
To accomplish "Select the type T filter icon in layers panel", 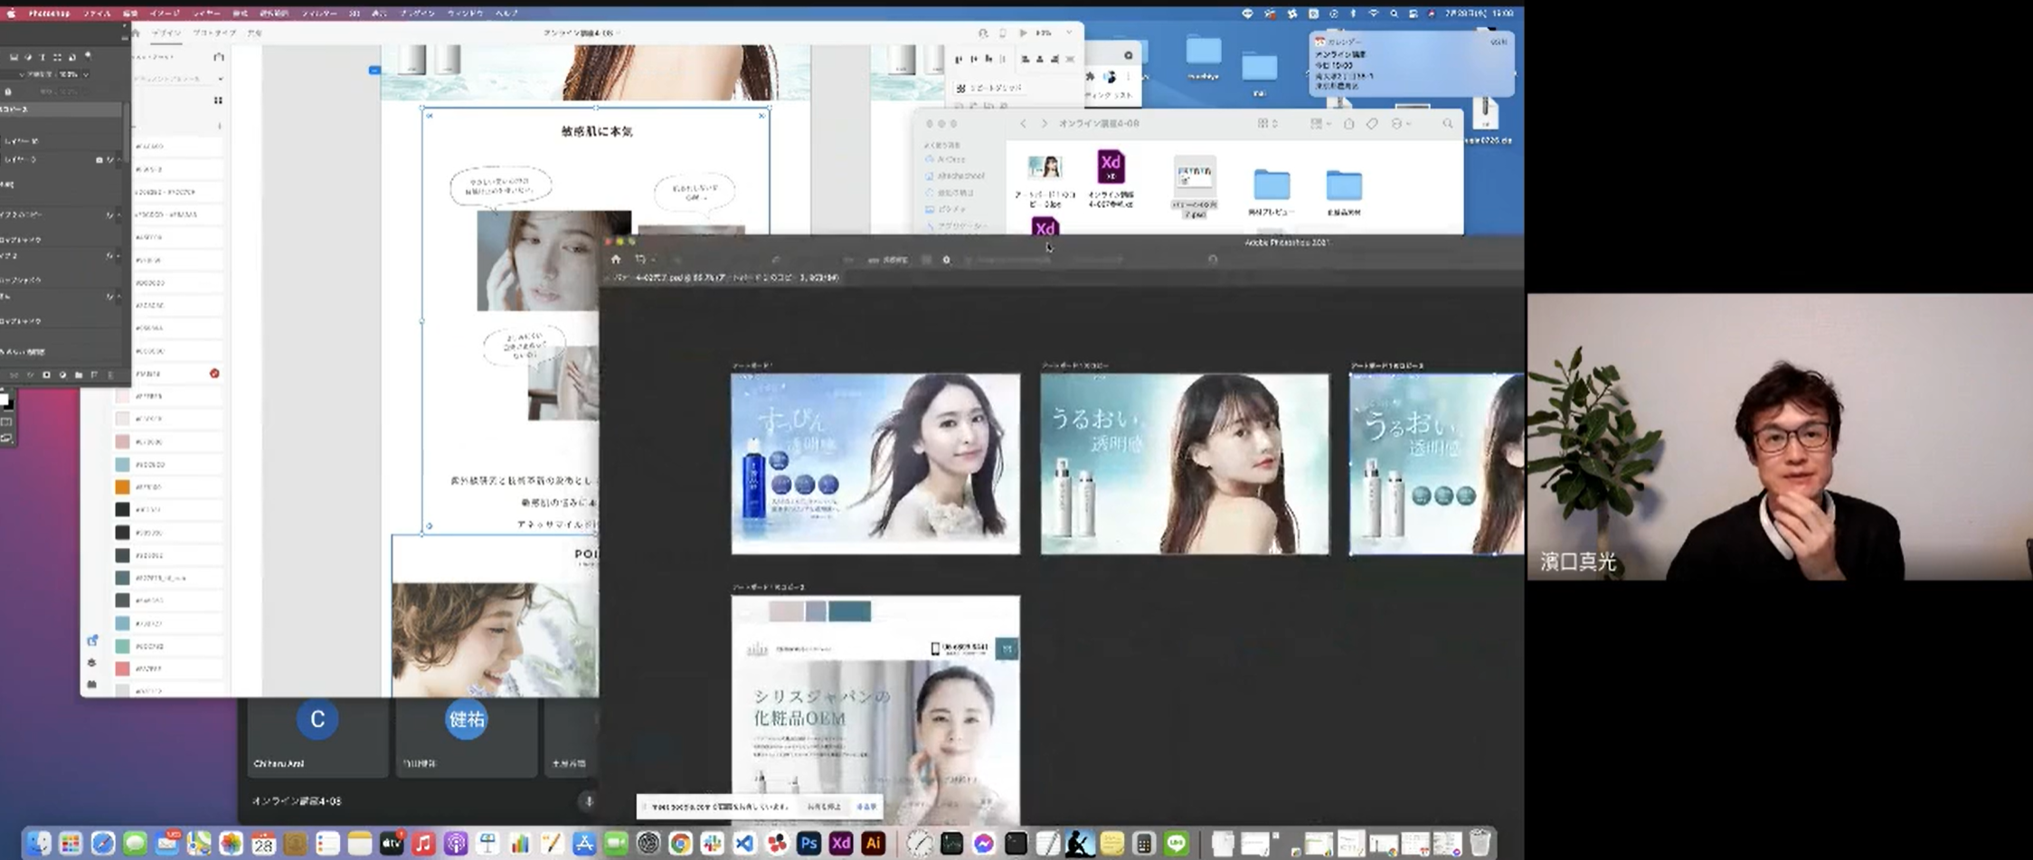I will tap(43, 57).
